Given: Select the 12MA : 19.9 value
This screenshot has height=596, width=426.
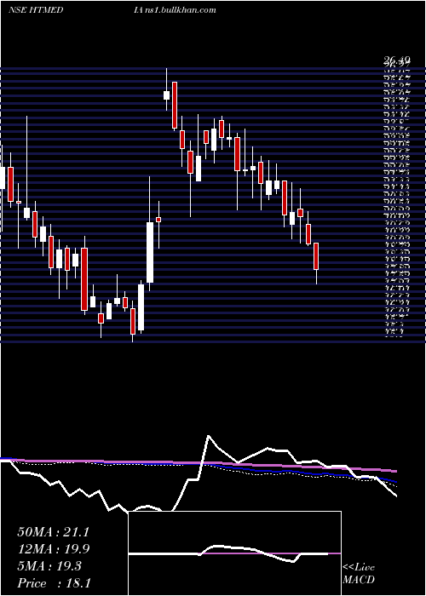Looking at the screenshot, I should tap(54, 549).
